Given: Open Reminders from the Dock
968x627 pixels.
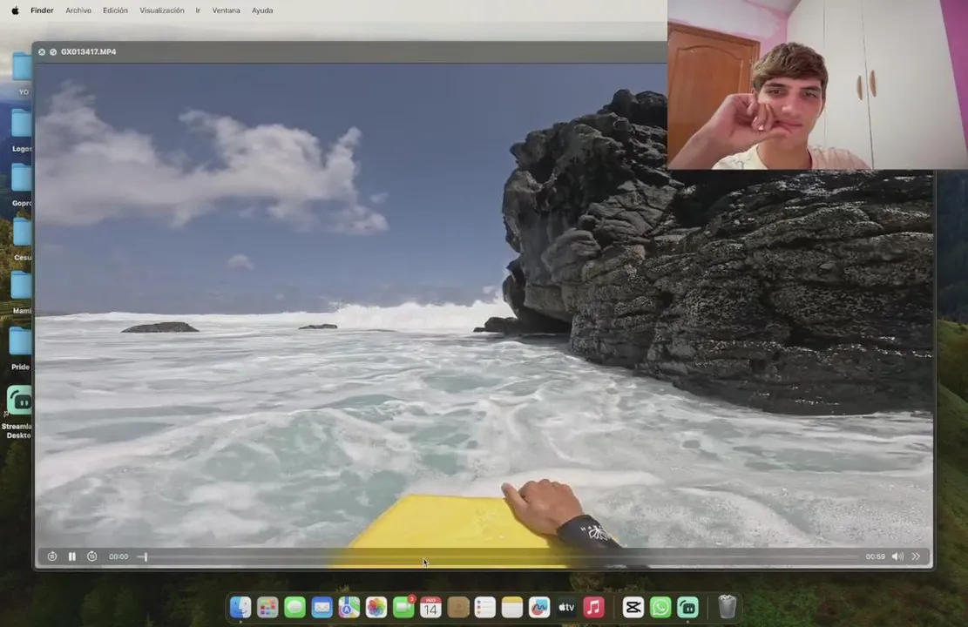Looking at the screenshot, I should 485,608.
